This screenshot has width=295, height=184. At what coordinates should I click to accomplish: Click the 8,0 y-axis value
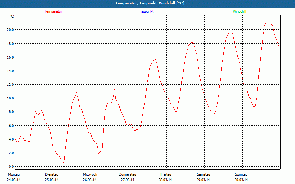point(11,112)
